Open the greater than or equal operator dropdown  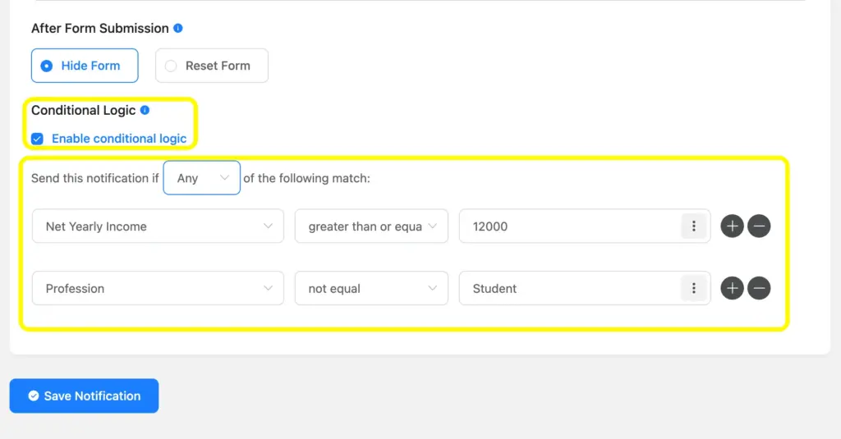click(x=371, y=226)
